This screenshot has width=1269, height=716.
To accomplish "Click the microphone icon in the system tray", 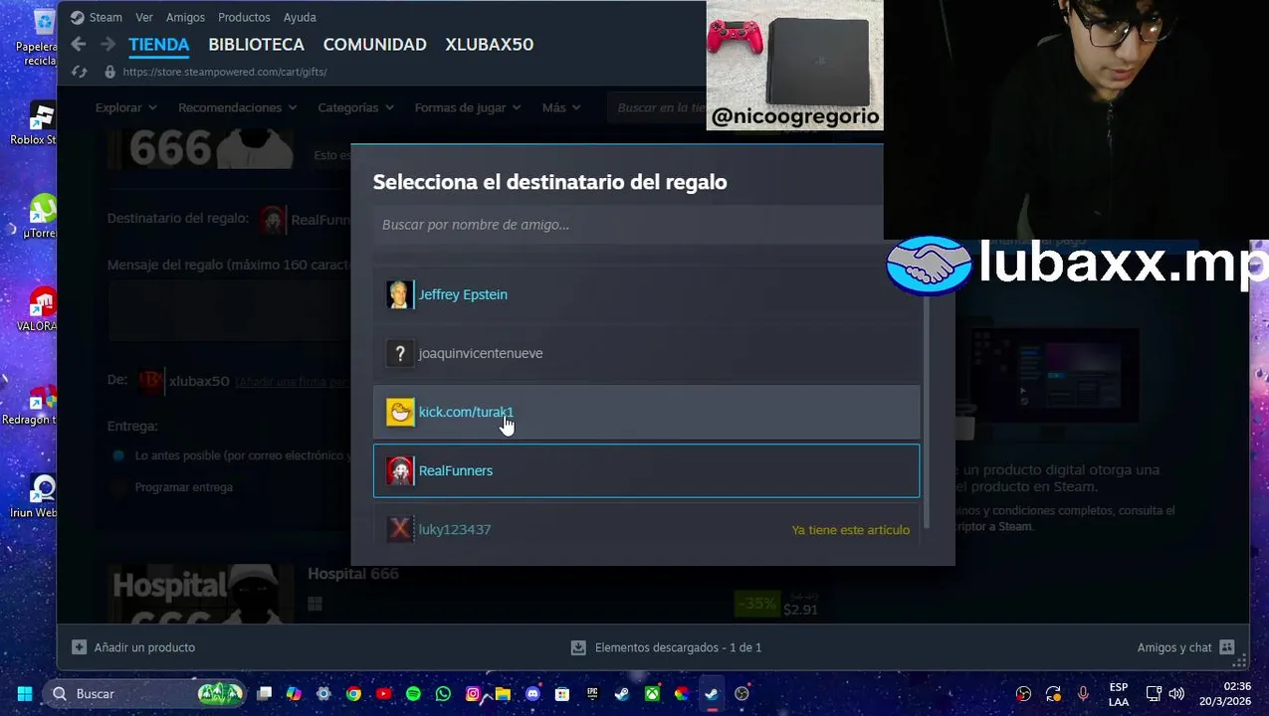I will (1083, 694).
